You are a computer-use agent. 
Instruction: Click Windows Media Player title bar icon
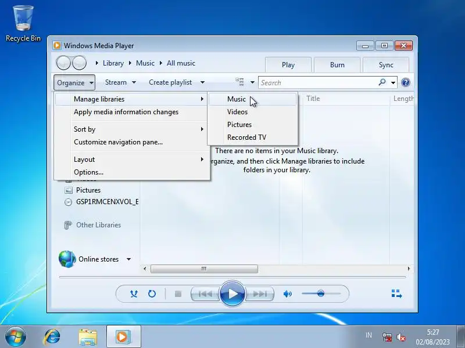click(x=56, y=46)
